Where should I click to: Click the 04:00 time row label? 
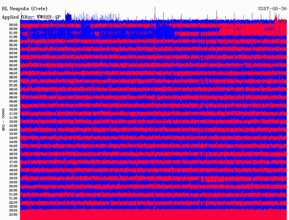13,57
